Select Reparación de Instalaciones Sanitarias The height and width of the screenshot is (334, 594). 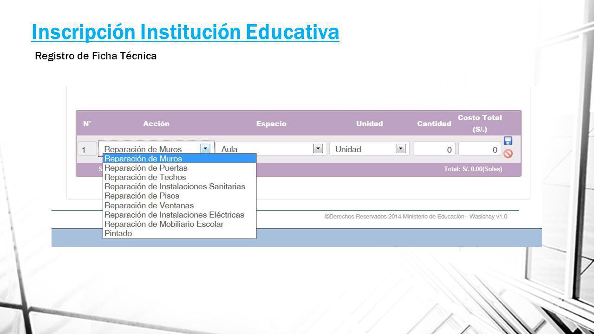click(x=180, y=186)
